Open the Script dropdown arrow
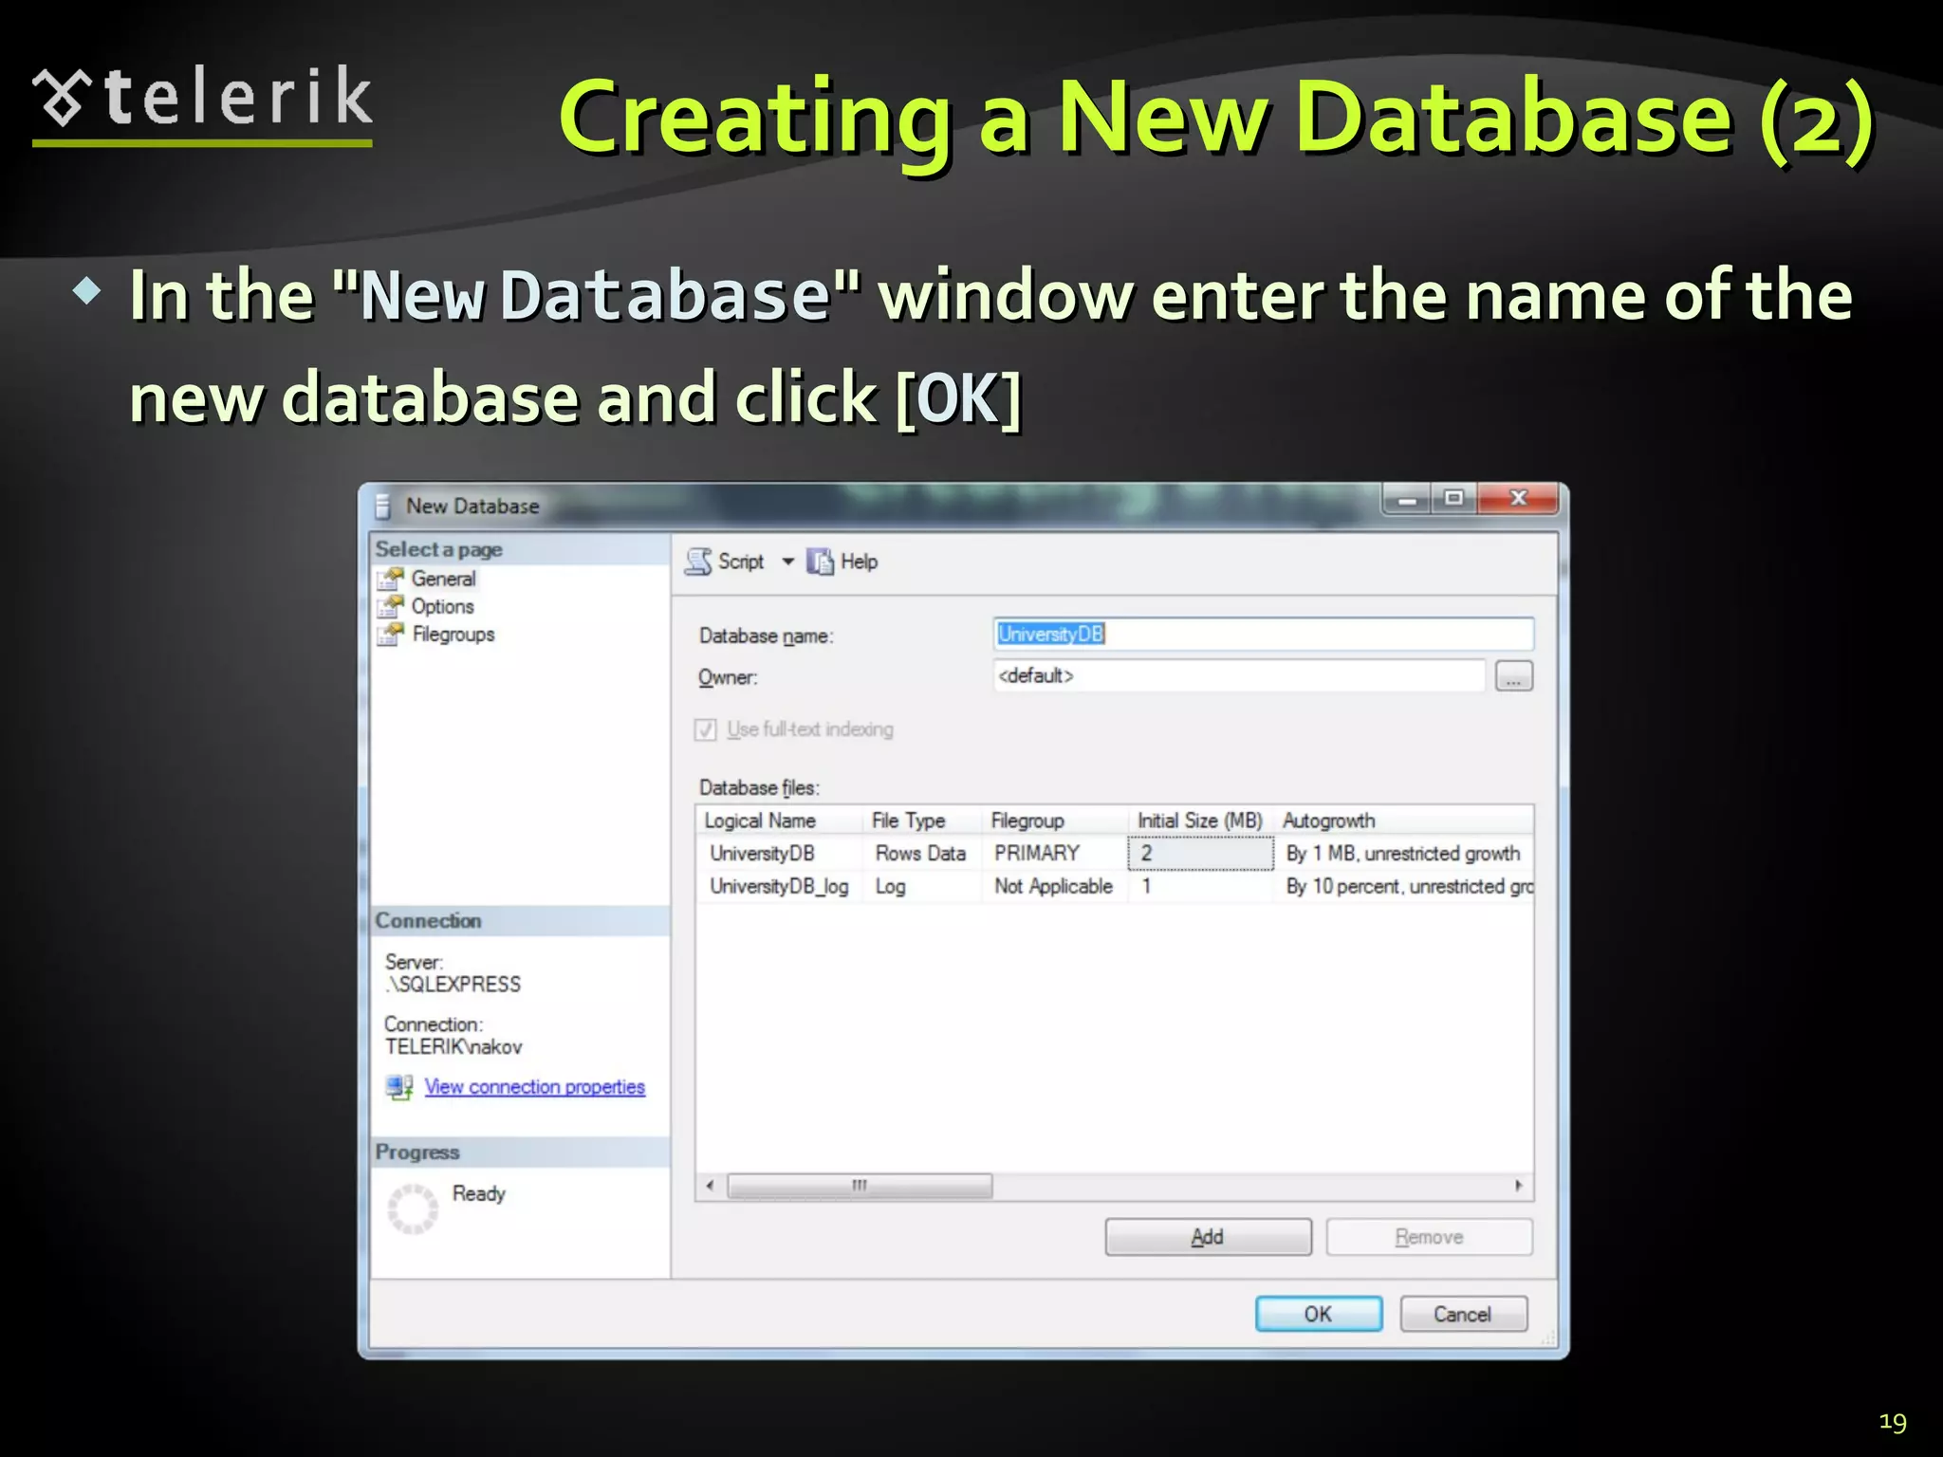Image resolution: width=1943 pixels, height=1457 pixels. pyautogui.click(x=787, y=562)
